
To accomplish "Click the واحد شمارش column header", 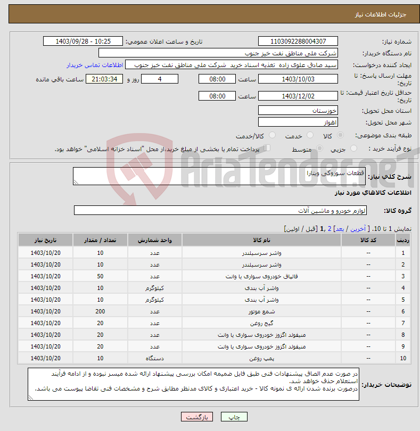I will coord(154,240).
